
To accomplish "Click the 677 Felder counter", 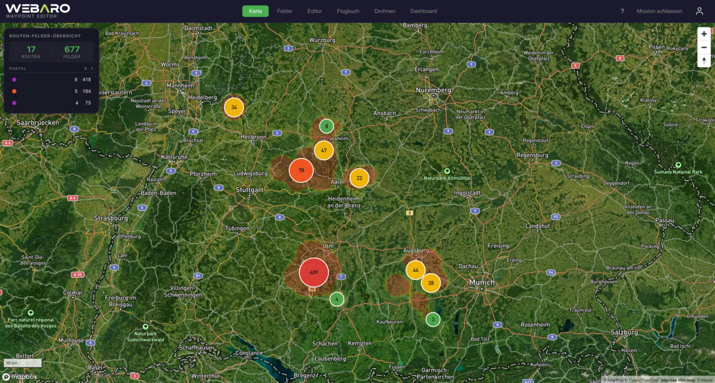I will tap(72, 52).
